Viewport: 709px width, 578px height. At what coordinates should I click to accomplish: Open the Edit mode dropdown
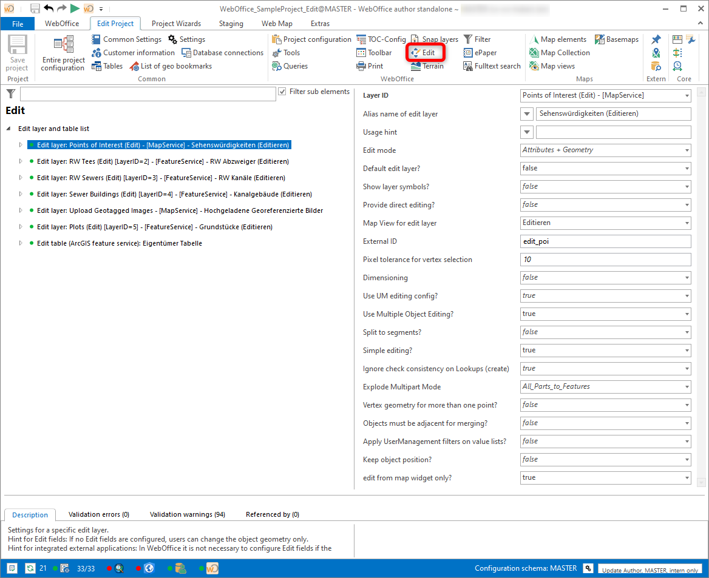[687, 150]
